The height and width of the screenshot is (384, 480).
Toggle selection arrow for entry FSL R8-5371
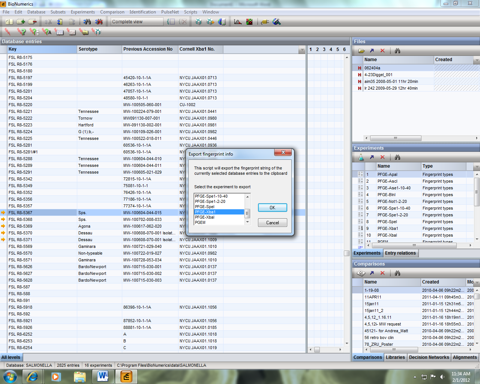3,240
